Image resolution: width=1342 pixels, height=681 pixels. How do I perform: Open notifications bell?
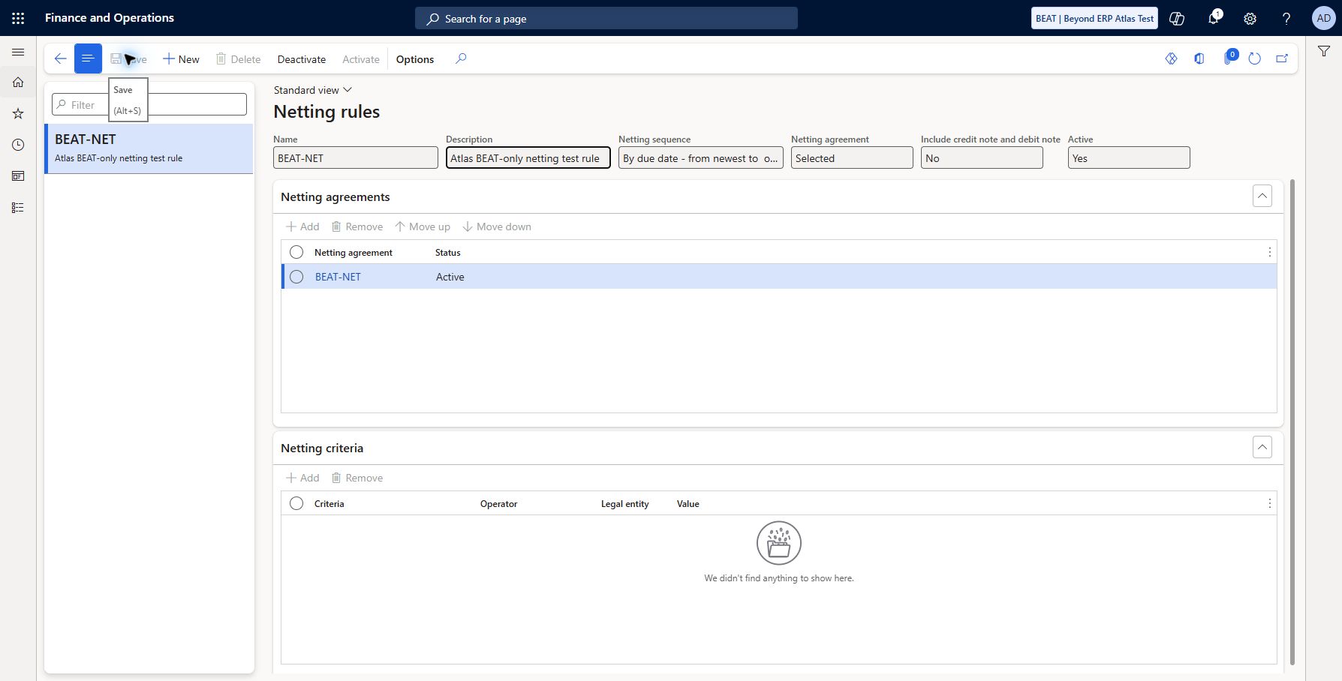click(1214, 18)
